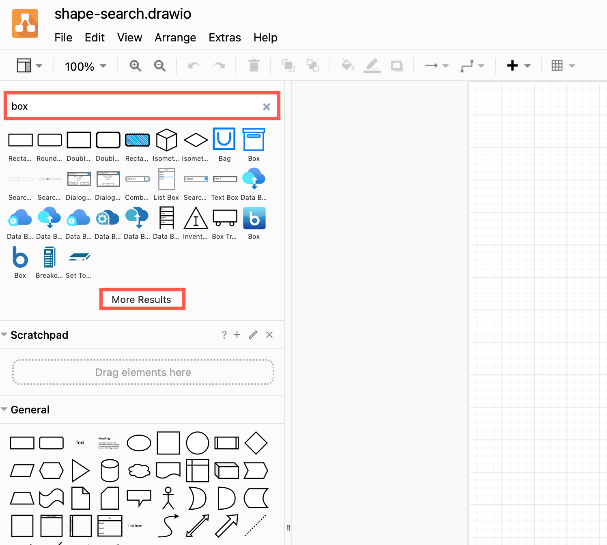
Task: Add the cloud shape from General
Action: pos(139,471)
